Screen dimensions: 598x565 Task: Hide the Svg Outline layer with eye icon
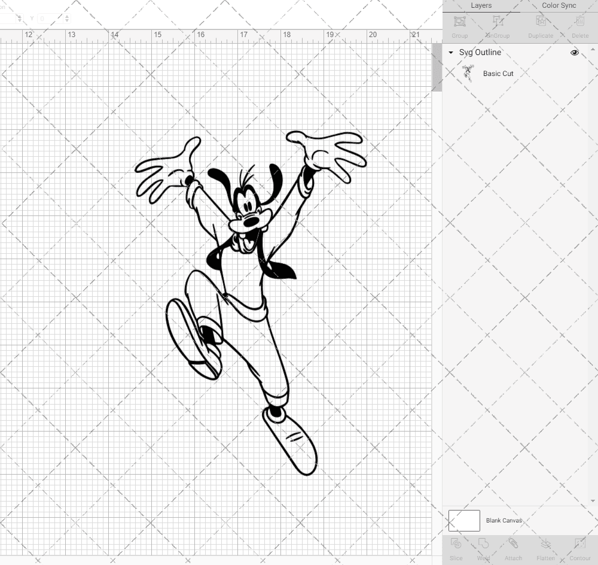coord(574,53)
